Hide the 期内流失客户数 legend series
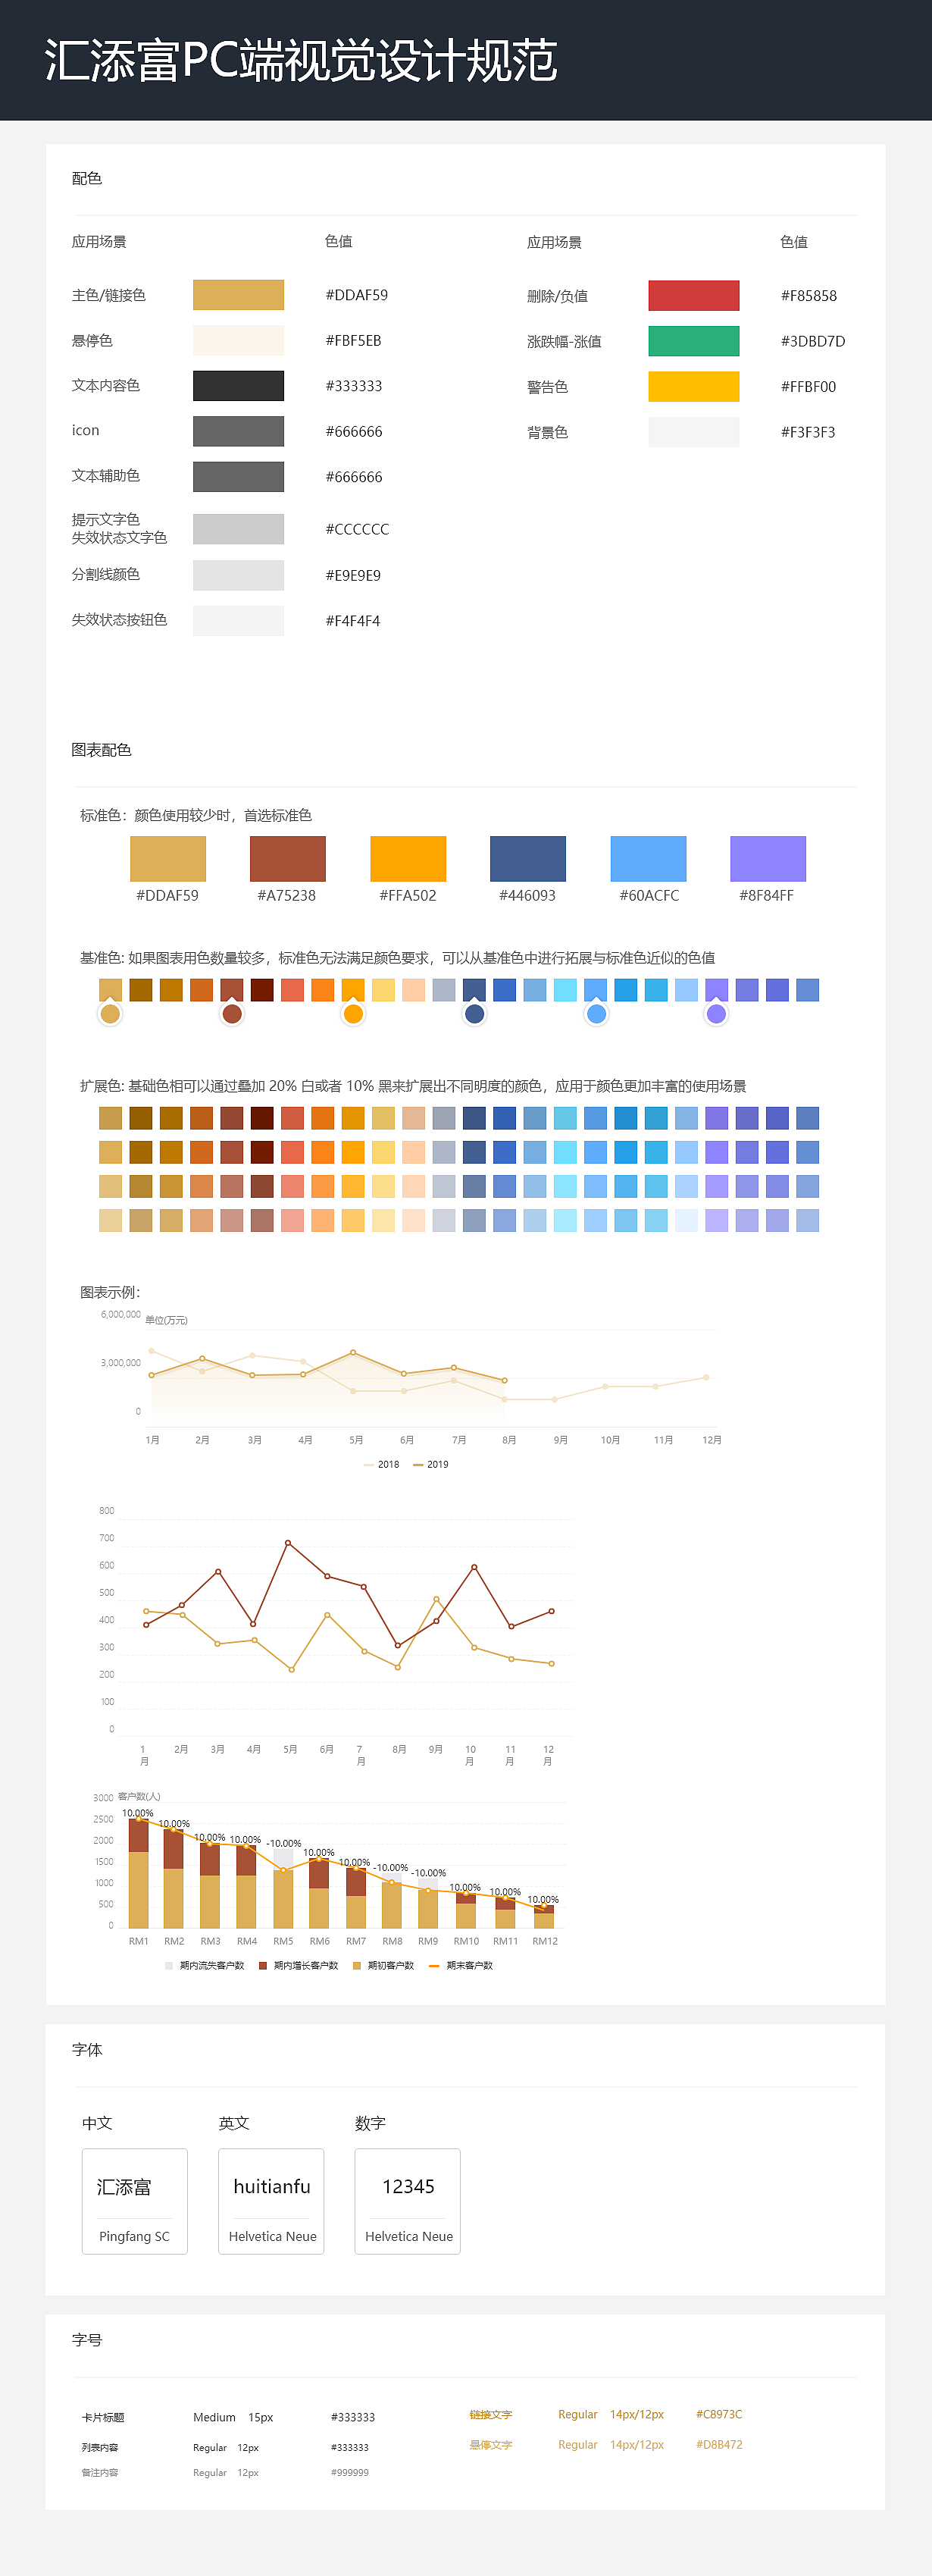Screen dimensions: 932x2576 pyautogui.click(x=205, y=1966)
